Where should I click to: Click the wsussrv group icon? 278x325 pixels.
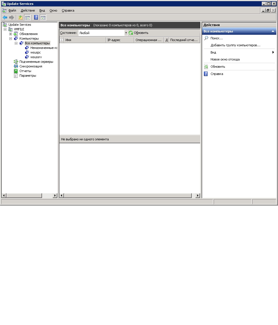click(x=27, y=57)
